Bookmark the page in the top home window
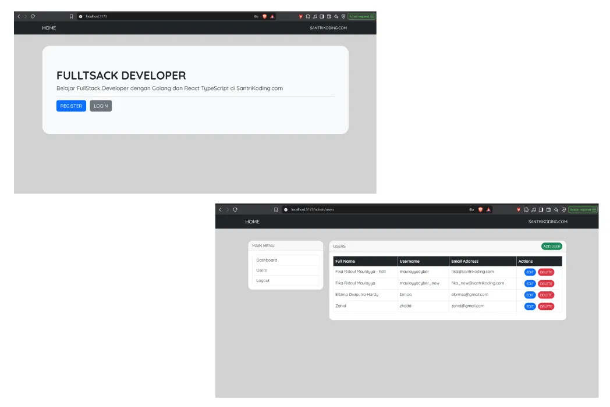Viewport: 610px width, 407px height. coord(71,16)
